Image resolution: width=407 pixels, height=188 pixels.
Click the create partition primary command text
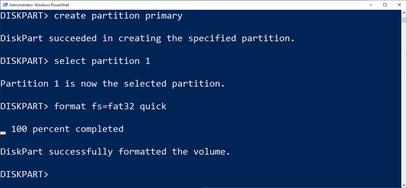tap(118, 16)
